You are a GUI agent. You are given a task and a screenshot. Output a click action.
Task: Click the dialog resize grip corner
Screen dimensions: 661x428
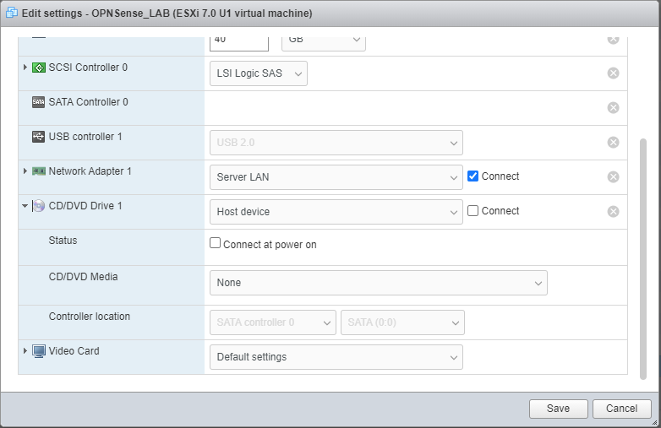click(x=654, y=423)
